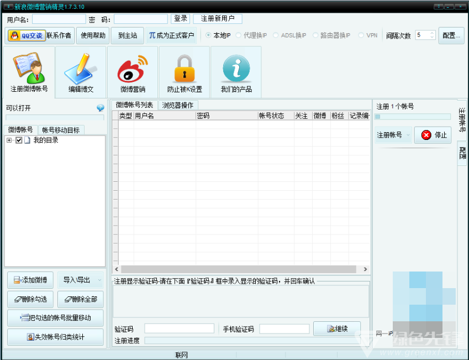Switch to the 浏览器操作 tab
469x360 pixels.
(178, 105)
